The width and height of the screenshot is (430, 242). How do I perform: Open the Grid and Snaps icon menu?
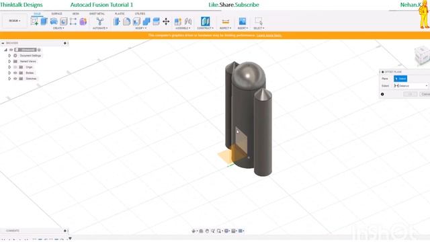point(234,231)
